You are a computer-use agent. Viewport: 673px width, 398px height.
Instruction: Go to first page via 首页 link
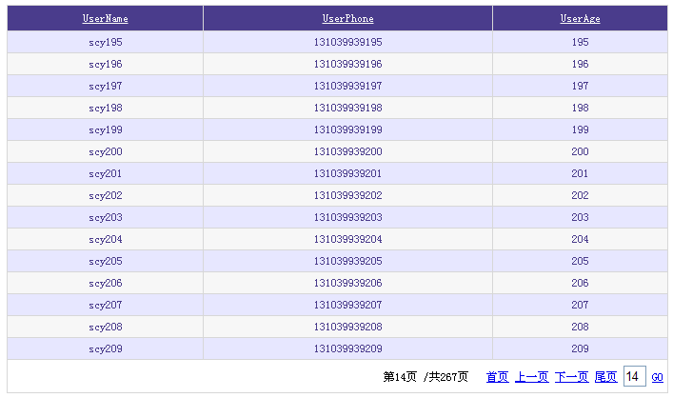498,377
